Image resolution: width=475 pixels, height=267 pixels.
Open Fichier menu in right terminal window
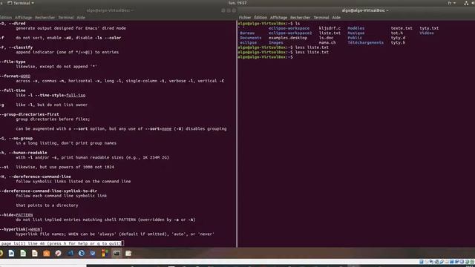point(245,18)
